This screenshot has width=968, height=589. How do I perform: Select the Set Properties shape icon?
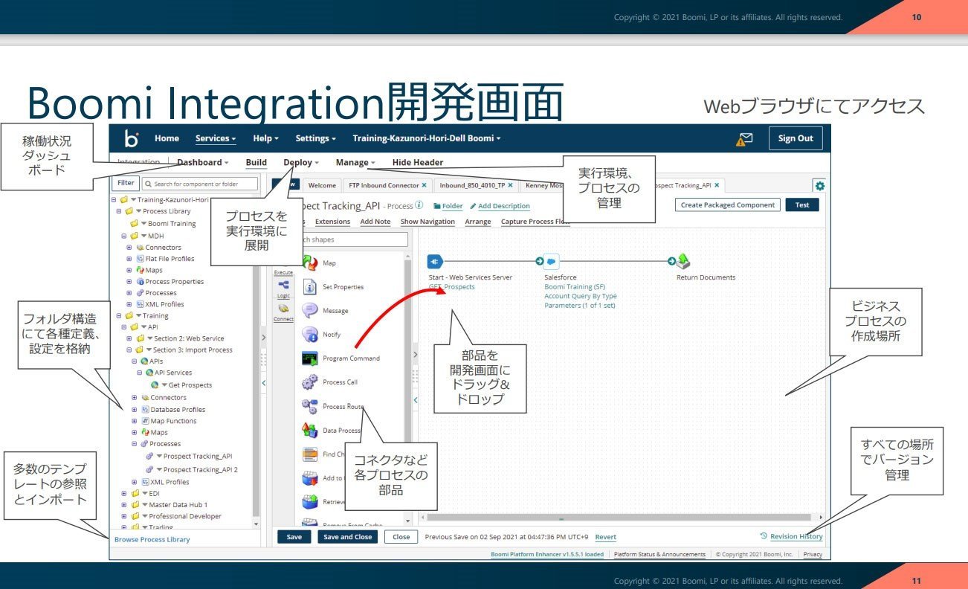point(310,286)
